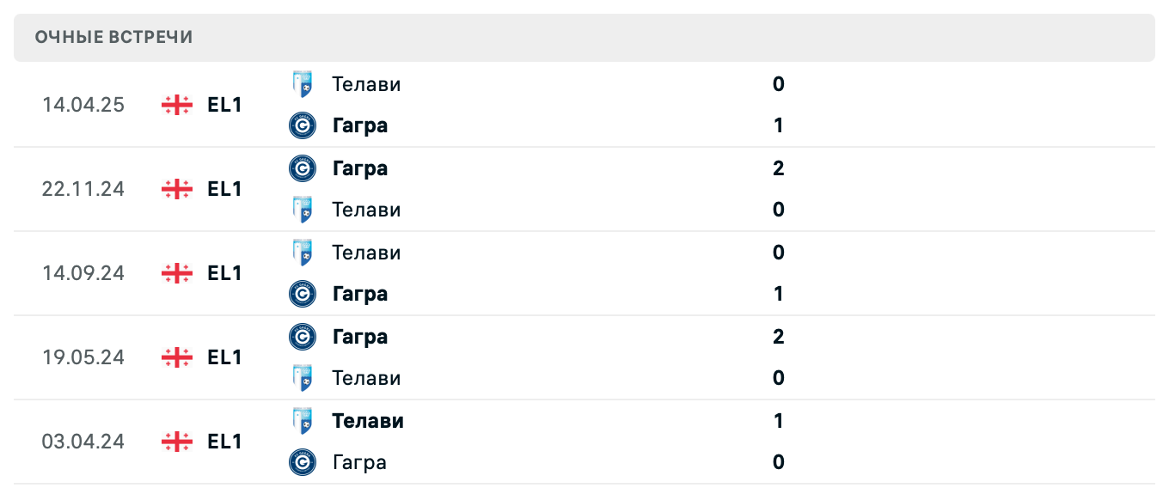Click Gagra's score 2 in 22.11.24 match

tap(778, 168)
